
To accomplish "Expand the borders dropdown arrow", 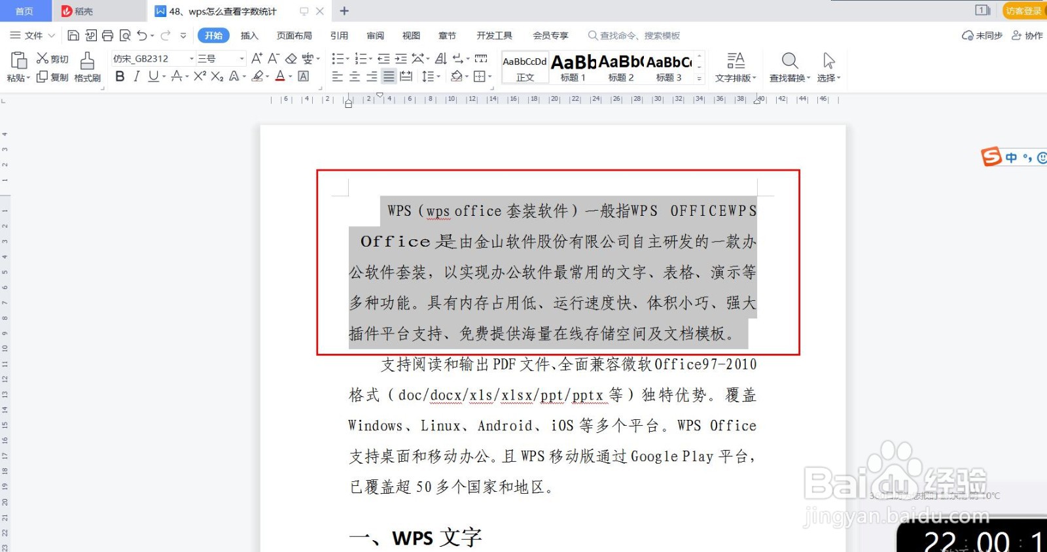I will coord(490,77).
